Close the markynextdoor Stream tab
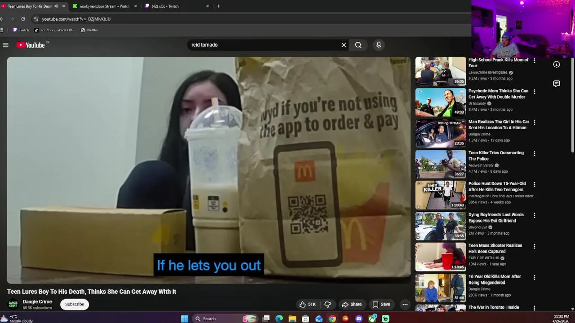 [136, 6]
